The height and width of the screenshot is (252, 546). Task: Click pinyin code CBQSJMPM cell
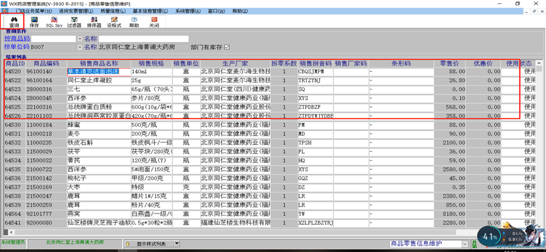coord(316,72)
